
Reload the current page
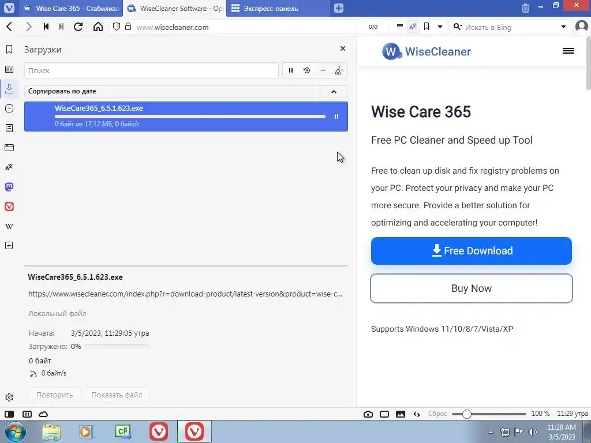78,27
